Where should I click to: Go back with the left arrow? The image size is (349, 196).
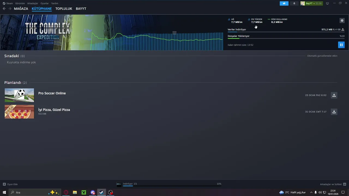[4, 9]
